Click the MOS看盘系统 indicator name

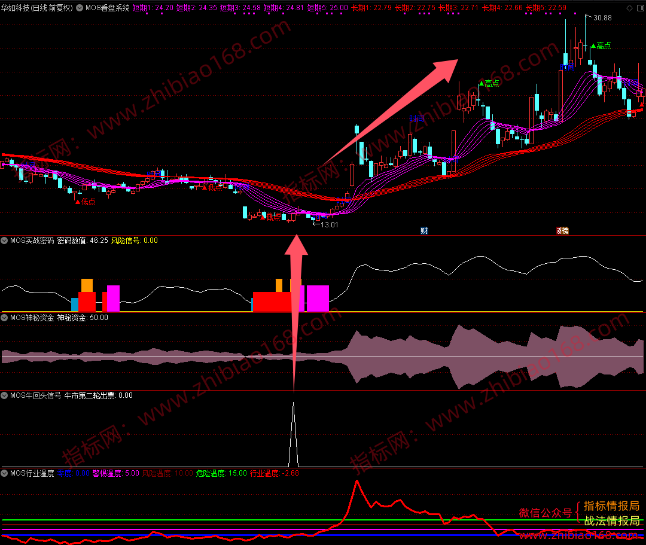(108, 8)
